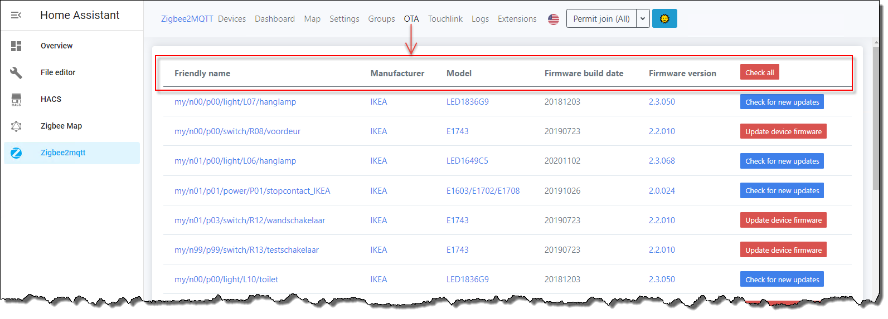Sort by the Model column header
Image resolution: width=888 pixels, height=319 pixels.
point(459,73)
